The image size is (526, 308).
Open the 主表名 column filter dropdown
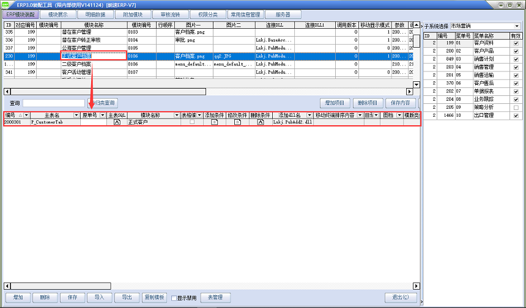pyautogui.click(x=76, y=115)
